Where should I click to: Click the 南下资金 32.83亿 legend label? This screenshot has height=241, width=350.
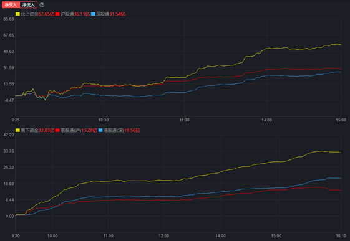tap(37, 130)
